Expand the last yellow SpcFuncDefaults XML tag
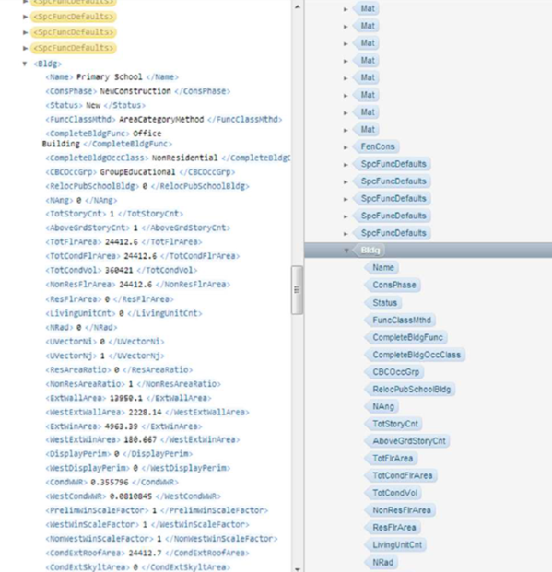Viewport: 552px width, 572px height. 25,48
